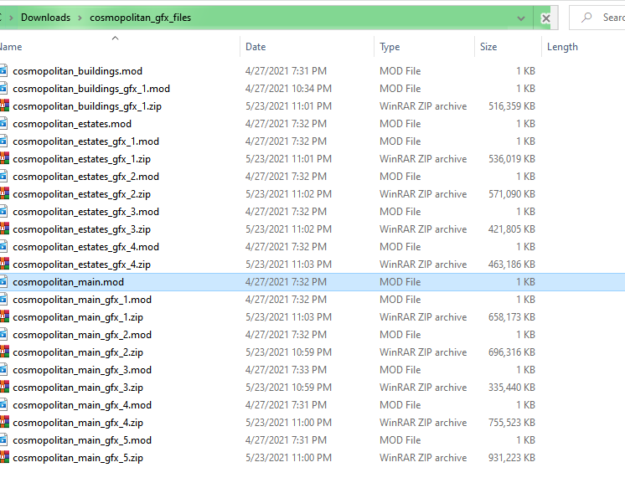Image resolution: width=625 pixels, height=488 pixels.
Task: Click the file icon for cosmopolitan_buildings_gfx_1.mod
Action: point(3,89)
